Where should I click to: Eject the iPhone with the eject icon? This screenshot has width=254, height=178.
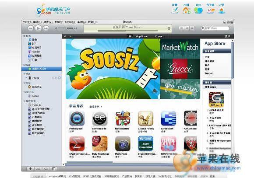(59, 78)
